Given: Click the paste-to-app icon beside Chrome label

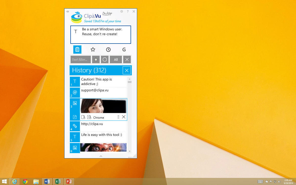Looking at the screenshot, I should pos(89,117).
